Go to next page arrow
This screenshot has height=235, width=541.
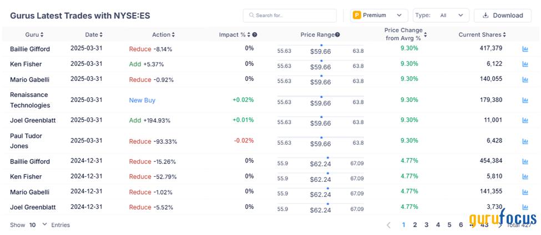click(500, 225)
